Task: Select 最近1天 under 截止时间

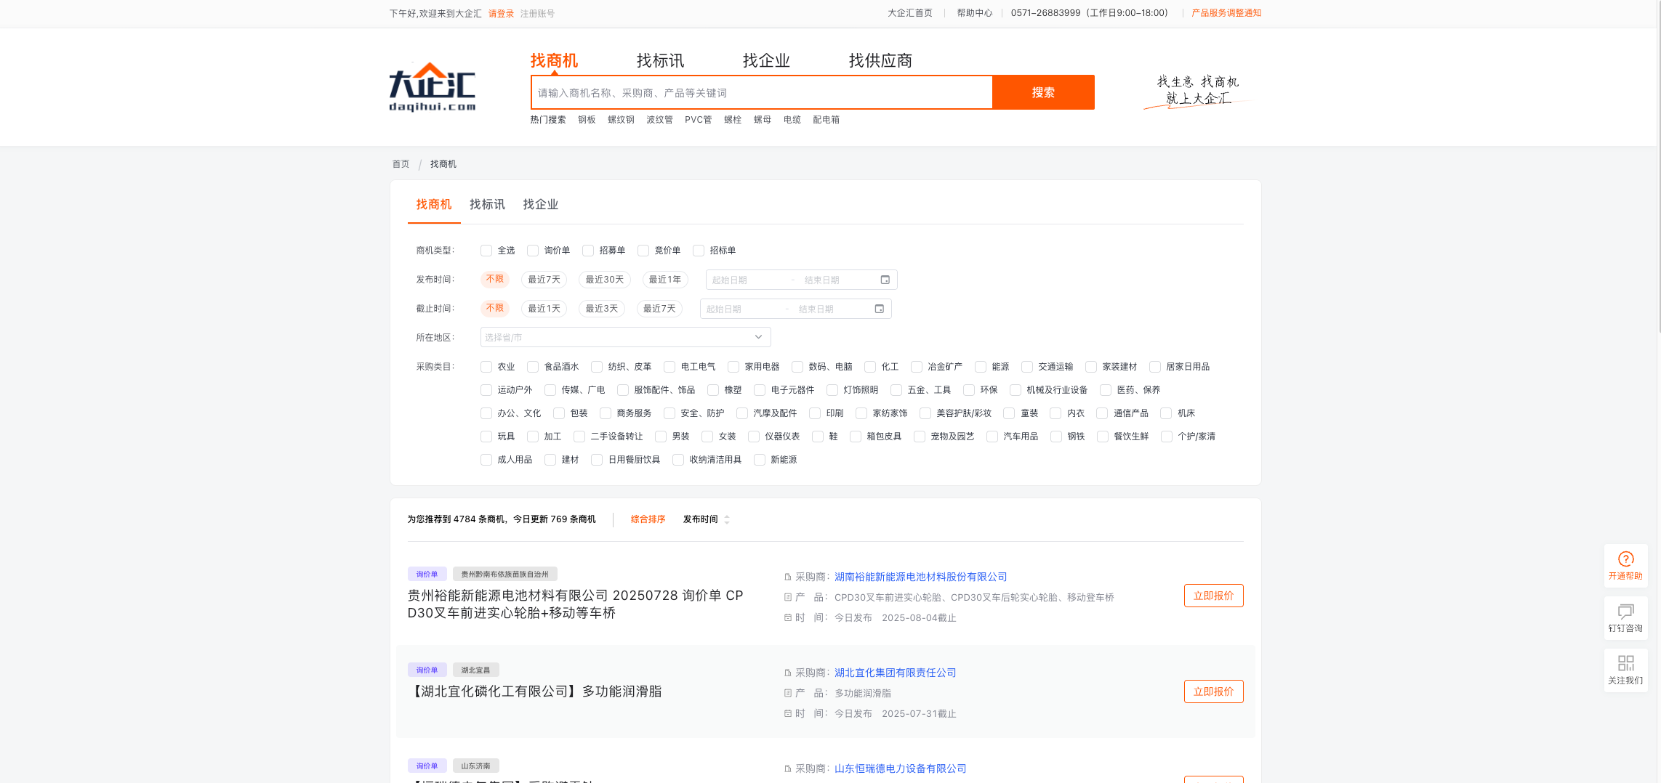Action: (x=544, y=309)
